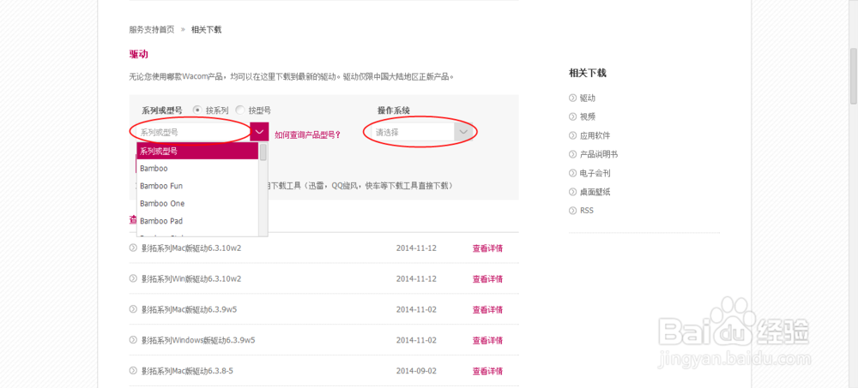Click arrow icon before 影拓系列Mac版驱动6.3.10w2
Screen dimensions: 858x388
coord(133,248)
